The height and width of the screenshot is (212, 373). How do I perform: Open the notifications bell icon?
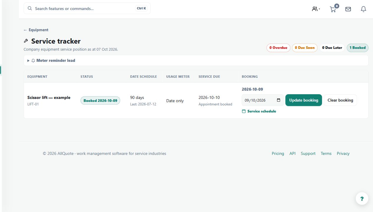pyautogui.click(x=364, y=9)
